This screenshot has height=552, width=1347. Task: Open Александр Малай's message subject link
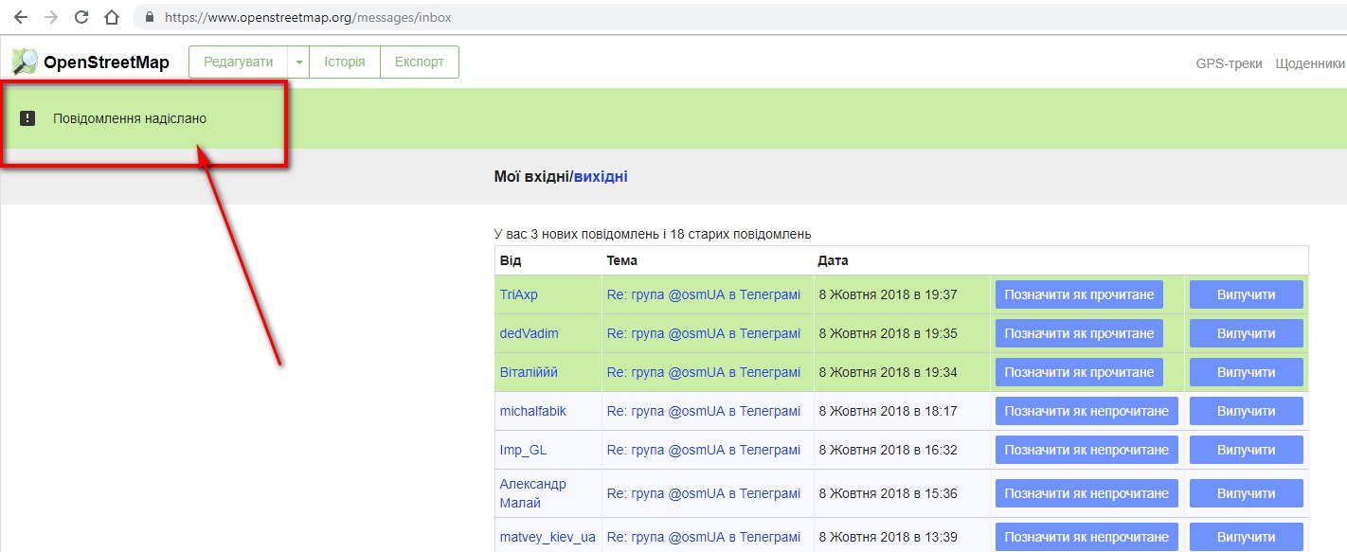tap(703, 493)
